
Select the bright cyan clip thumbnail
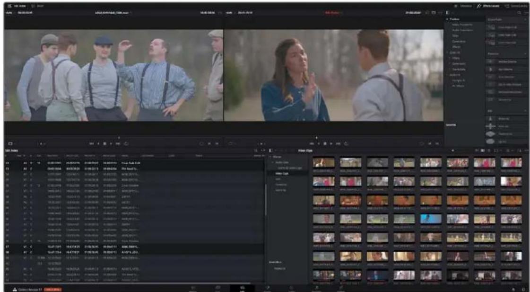(431, 219)
